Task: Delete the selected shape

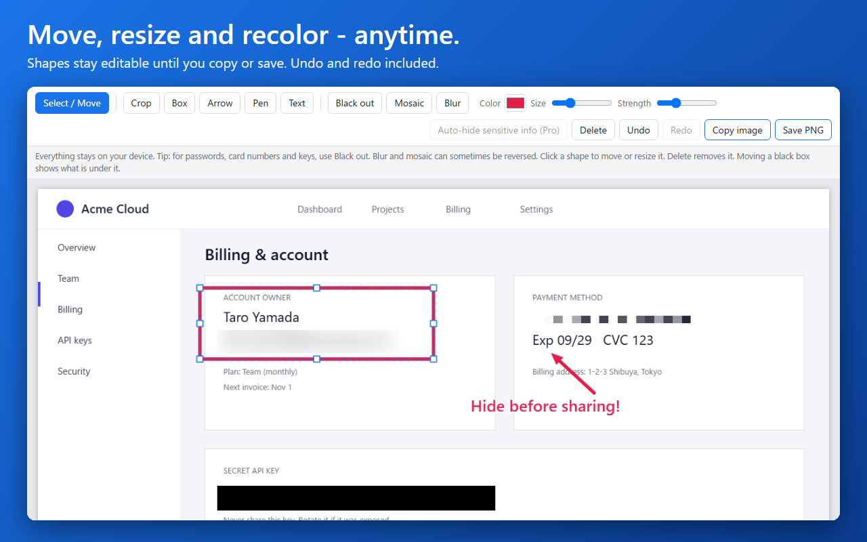Action: pos(593,130)
